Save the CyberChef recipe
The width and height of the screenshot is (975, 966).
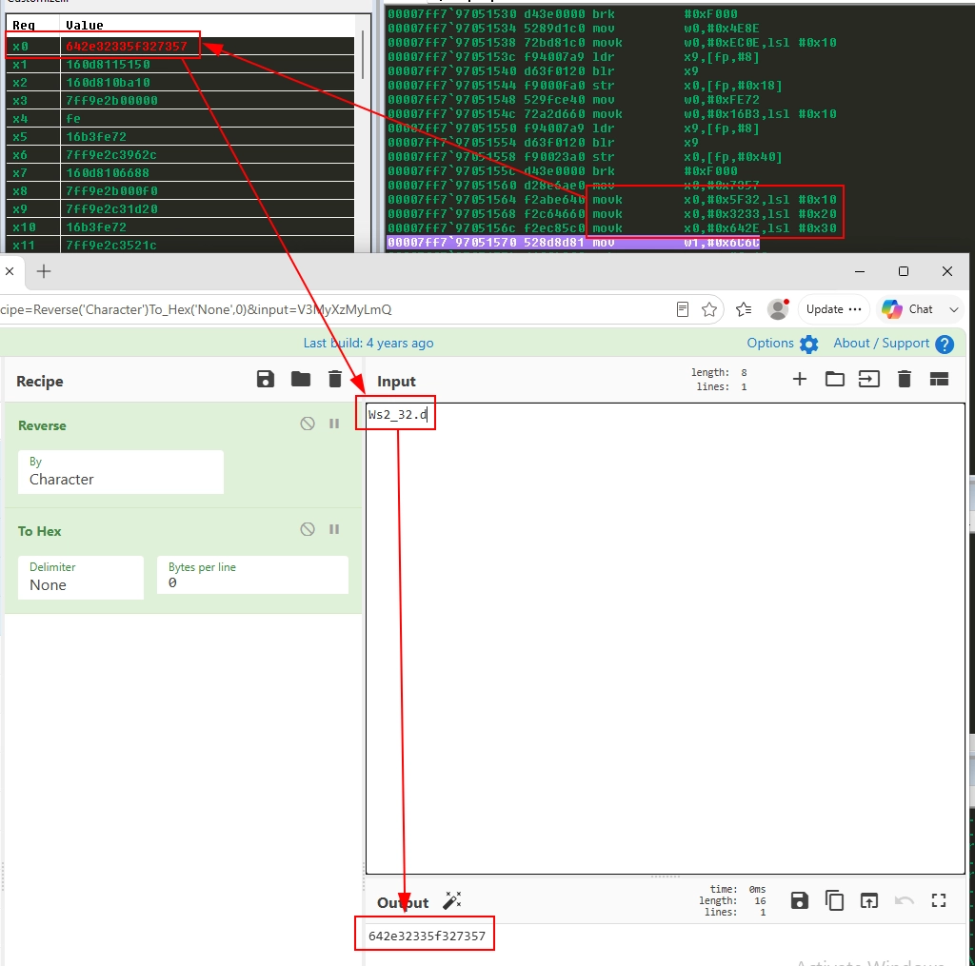[266, 379]
